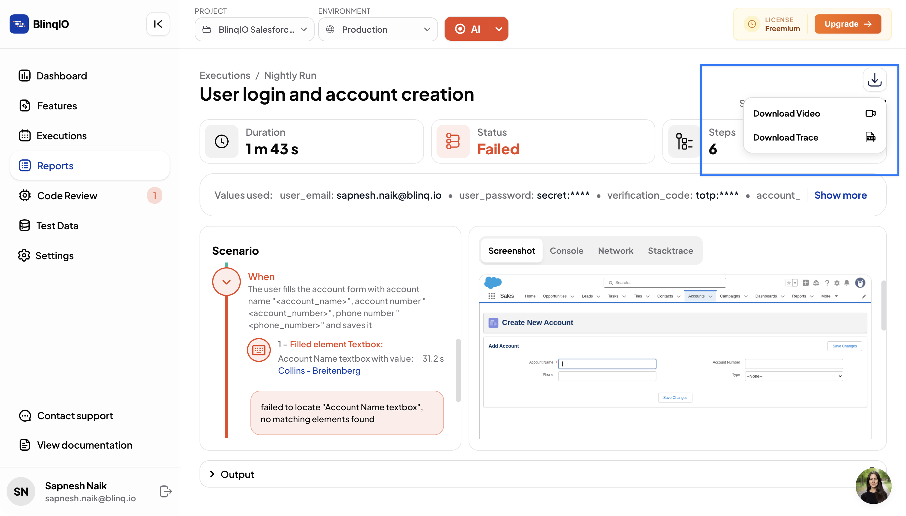Go to Features in sidebar
The height and width of the screenshot is (516, 906).
[x=57, y=106]
